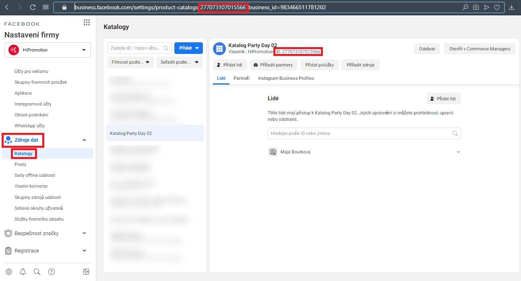Open the help question mark icon
Screen dimensions: 521x281
click(52, 272)
